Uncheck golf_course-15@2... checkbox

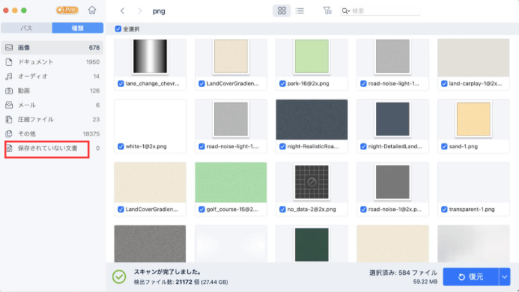coord(201,209)
